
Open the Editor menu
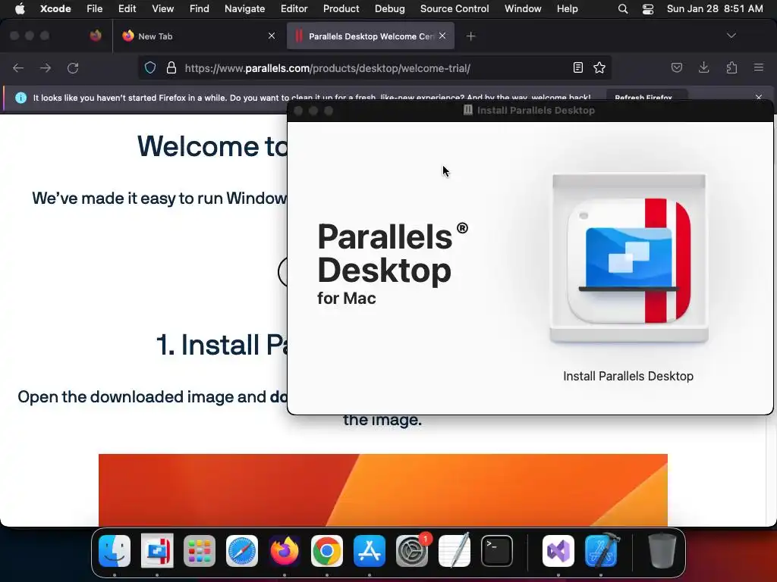click(294, 8)
